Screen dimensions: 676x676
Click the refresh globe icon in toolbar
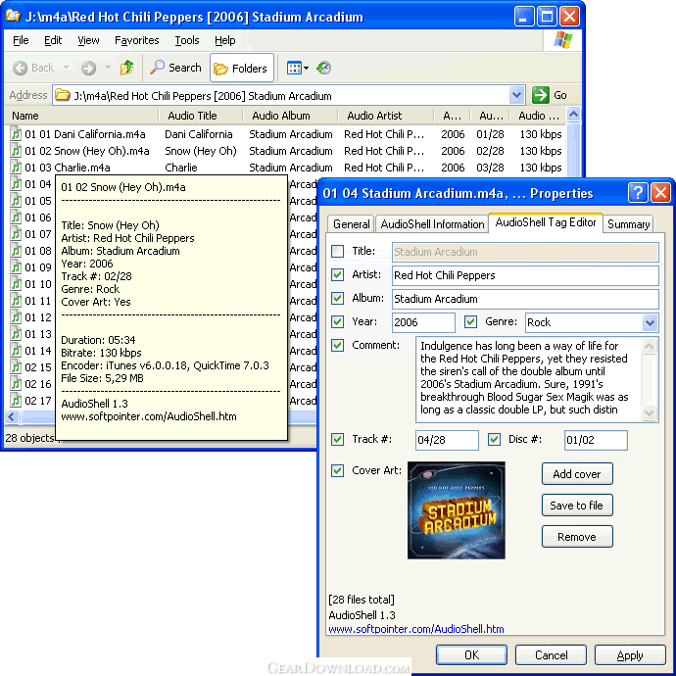[323, 69]
